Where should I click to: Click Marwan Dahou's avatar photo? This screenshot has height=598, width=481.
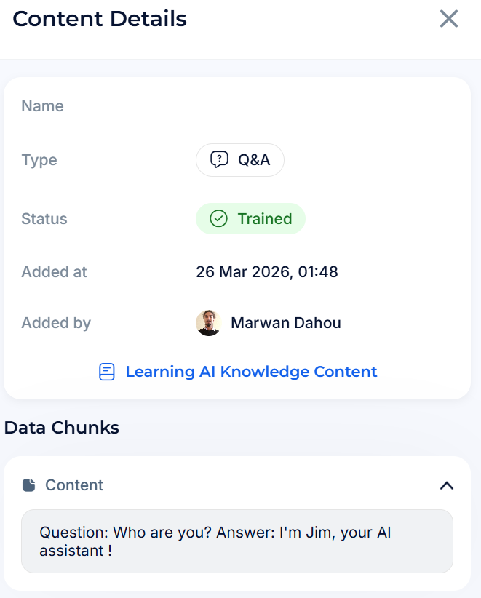[x=208, y=323]
